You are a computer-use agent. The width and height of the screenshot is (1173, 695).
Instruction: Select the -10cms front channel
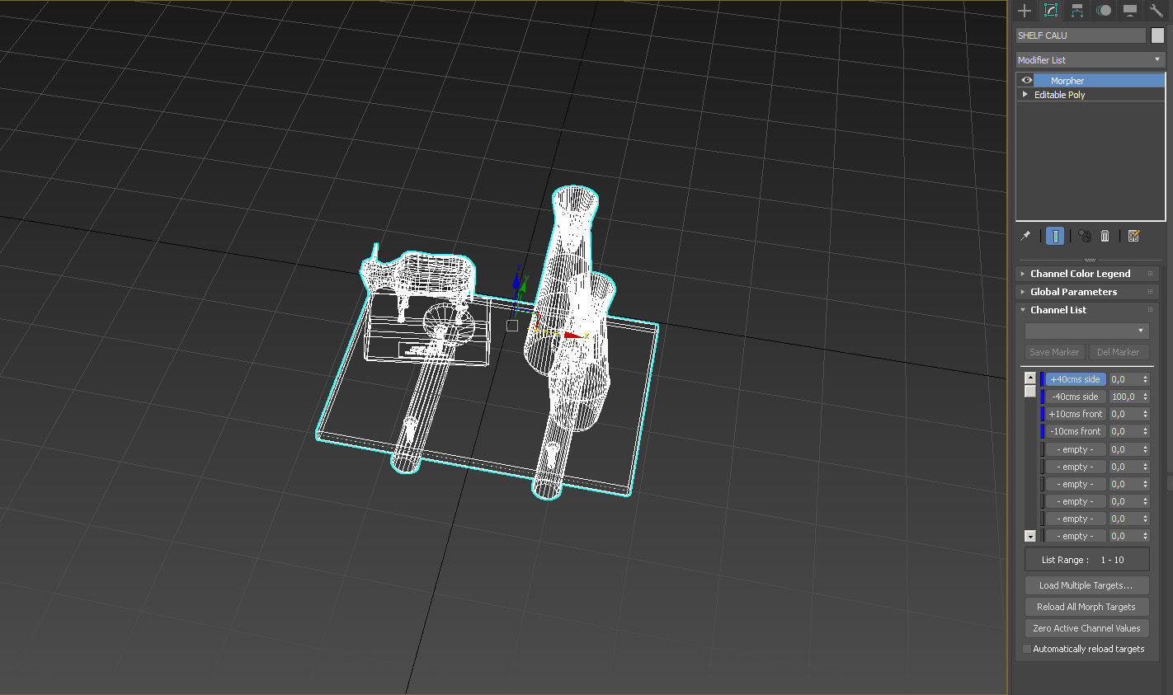1076,431
